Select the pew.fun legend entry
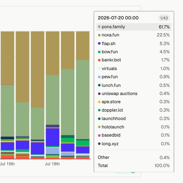 pyautogui.click(x=134, y=77)
